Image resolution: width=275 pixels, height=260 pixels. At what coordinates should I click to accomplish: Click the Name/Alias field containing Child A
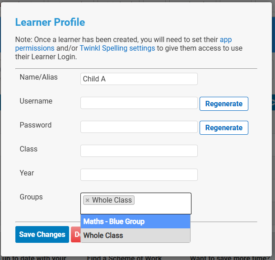point(139,79)
